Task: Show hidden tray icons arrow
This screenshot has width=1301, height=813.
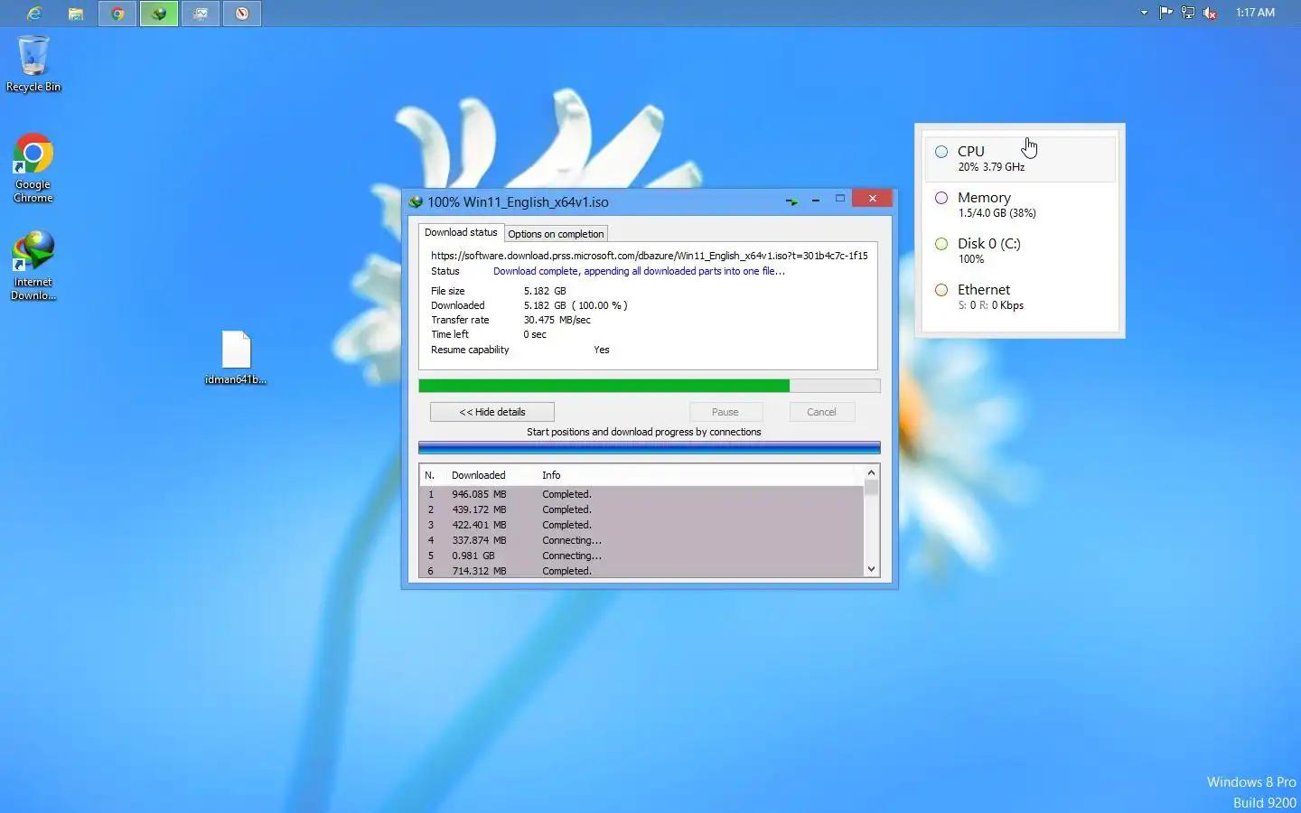Action: 1144,13
